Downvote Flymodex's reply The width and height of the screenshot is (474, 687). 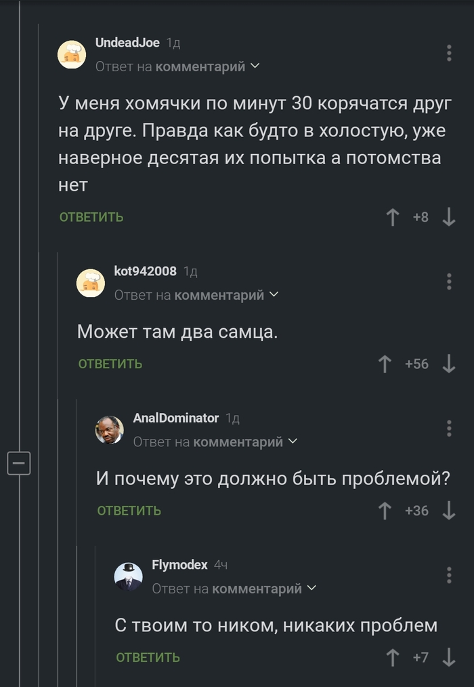coord(450,656)
